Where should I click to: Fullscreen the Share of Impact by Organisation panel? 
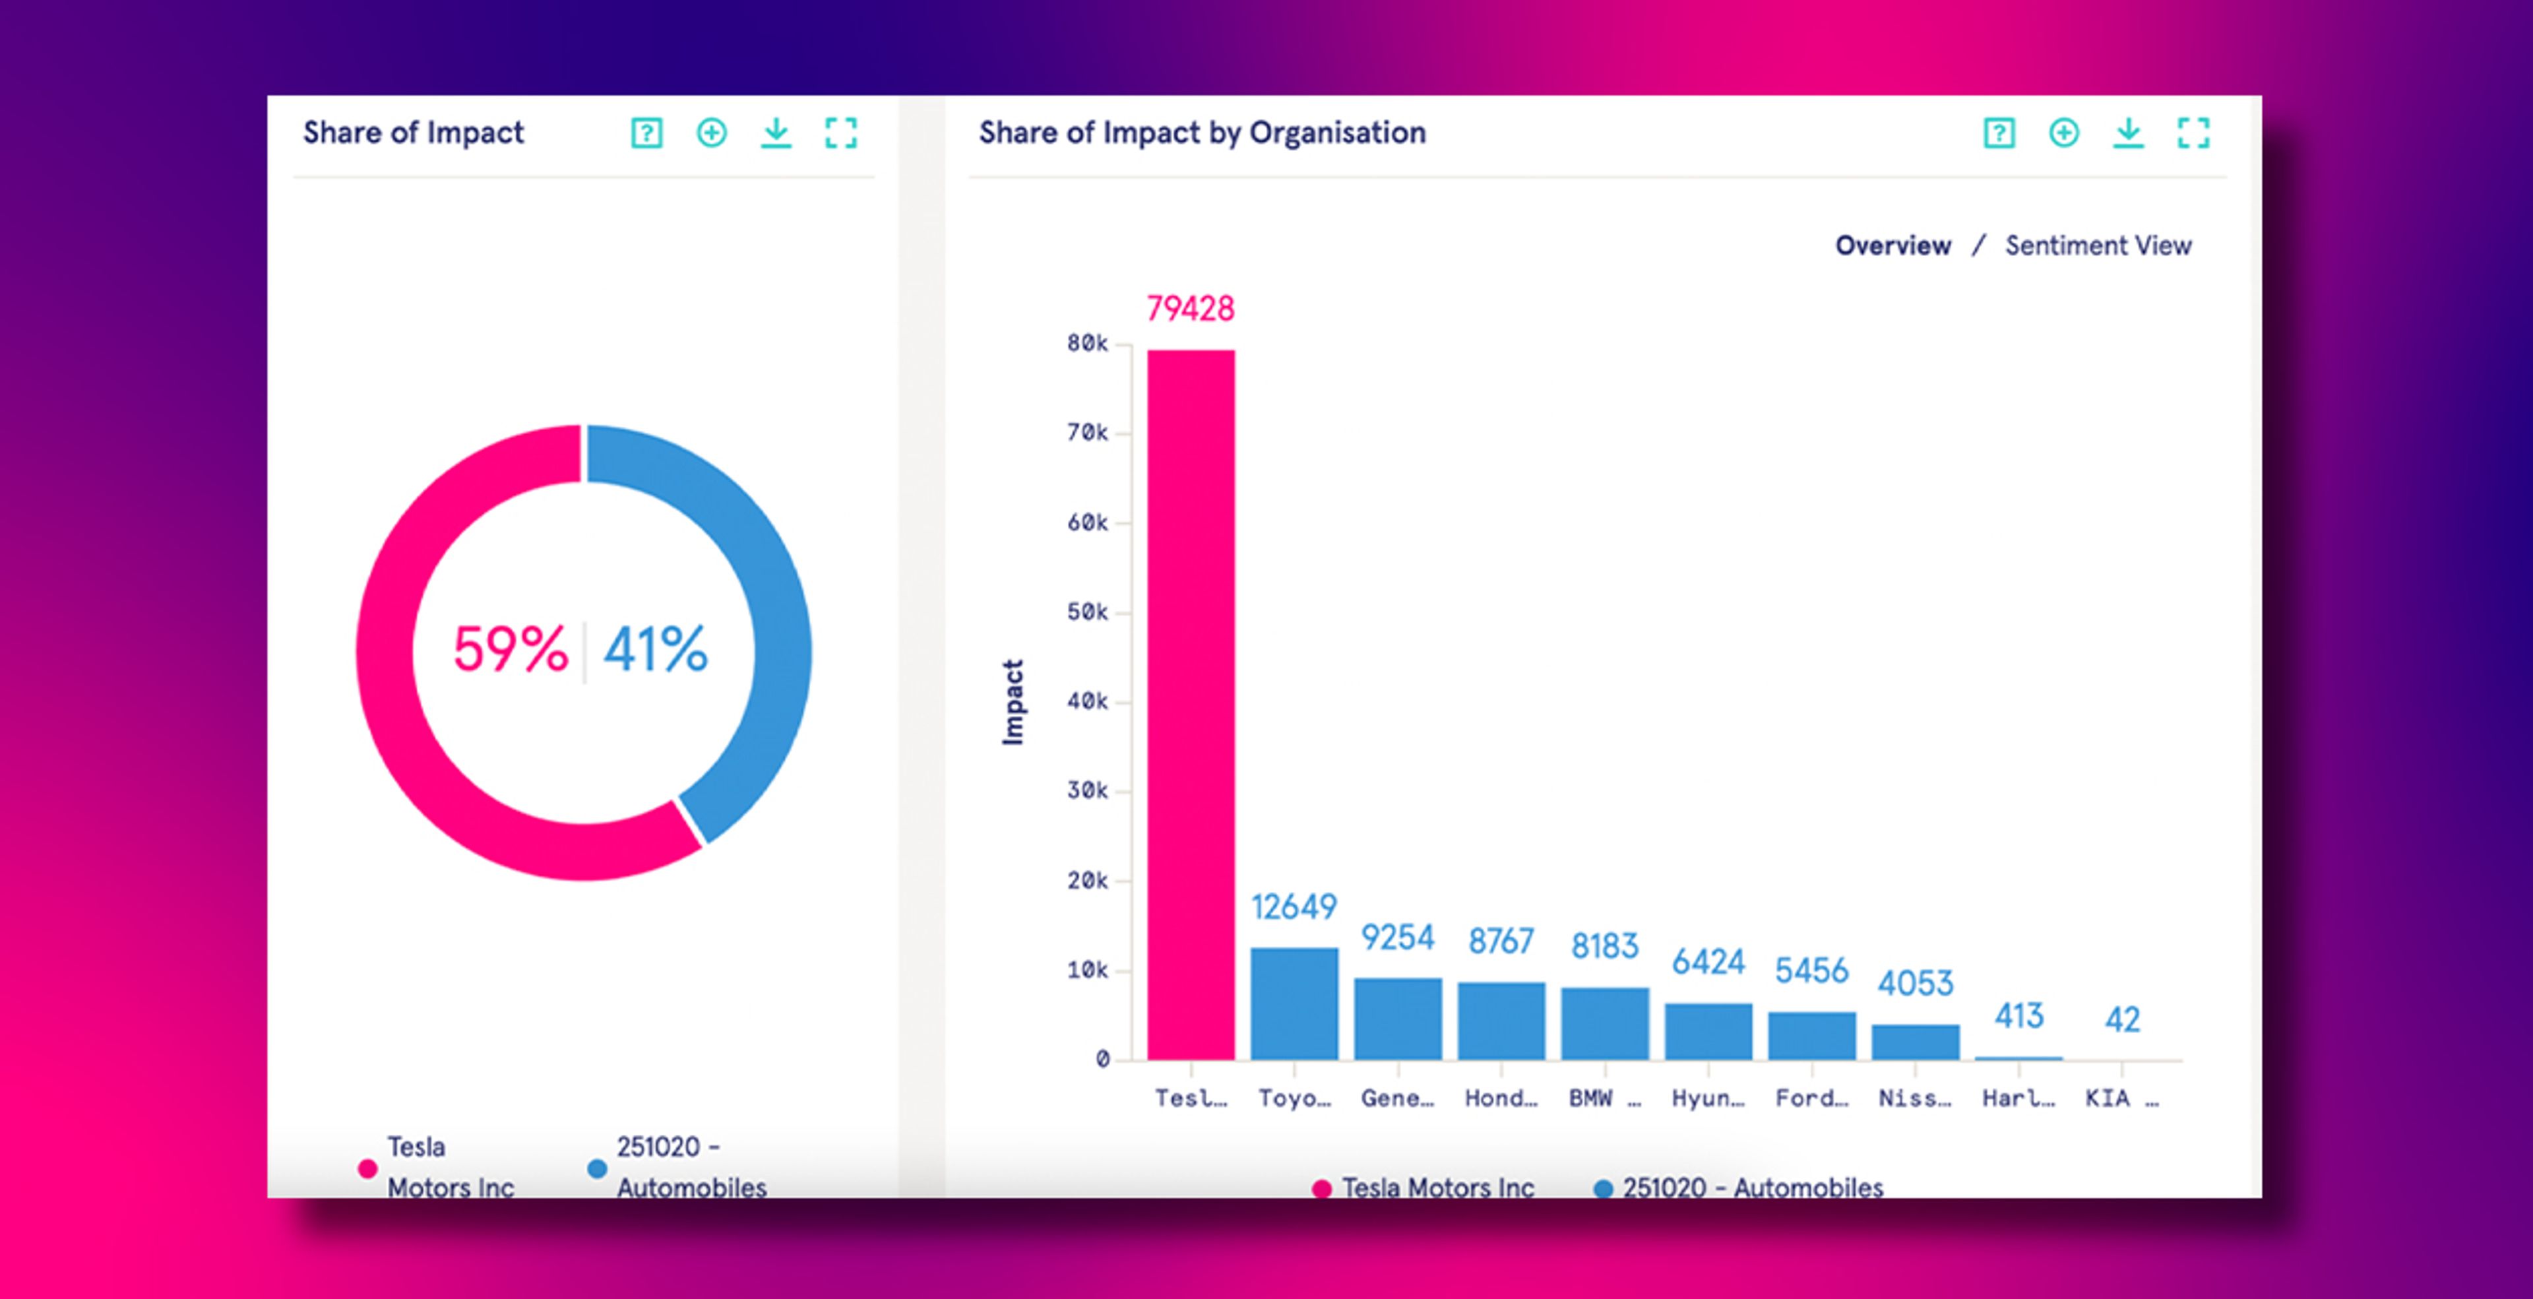click(x=2194, y=133)
